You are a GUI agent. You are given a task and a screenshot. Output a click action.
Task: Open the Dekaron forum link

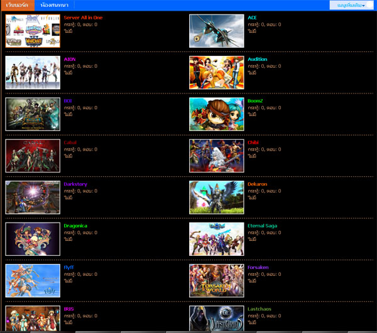coord(258,184)
